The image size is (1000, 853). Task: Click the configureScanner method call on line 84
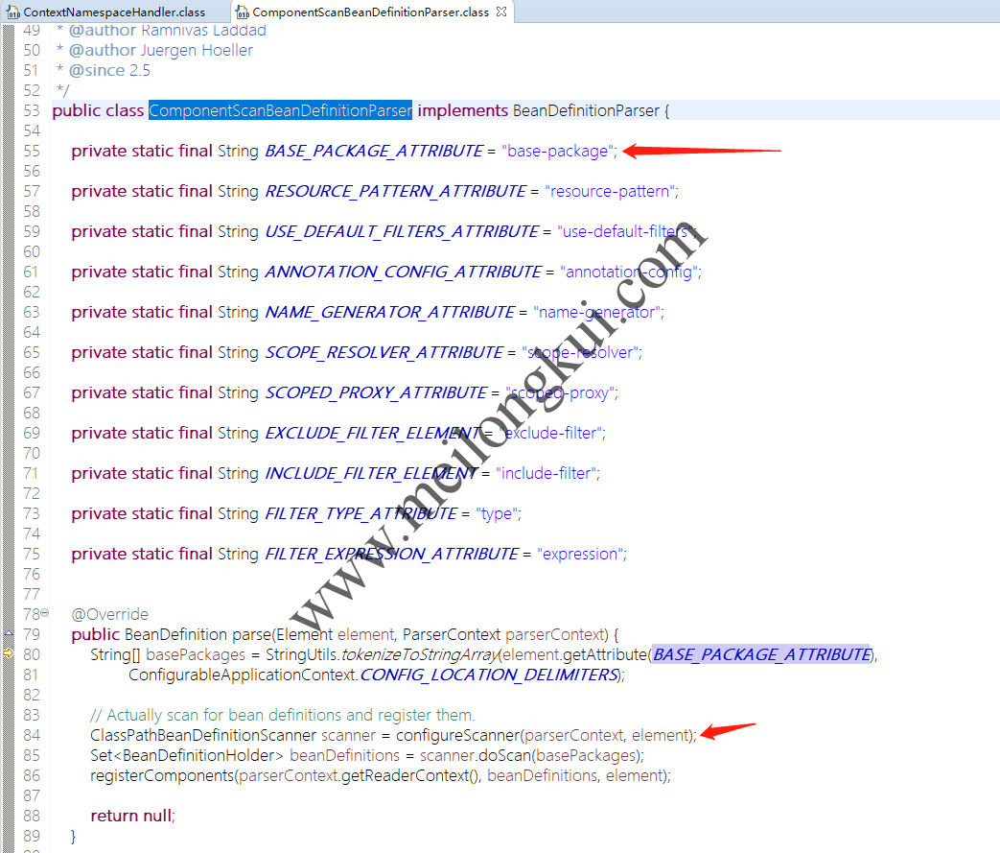click(457, 735)
